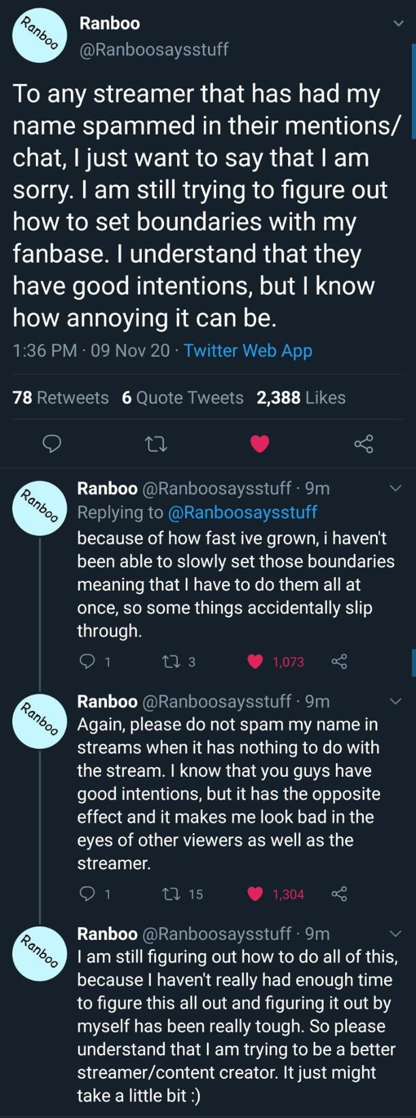Retweet the main apology tweet
This screenshot has height=1118, width=416.
click(157, 445)
